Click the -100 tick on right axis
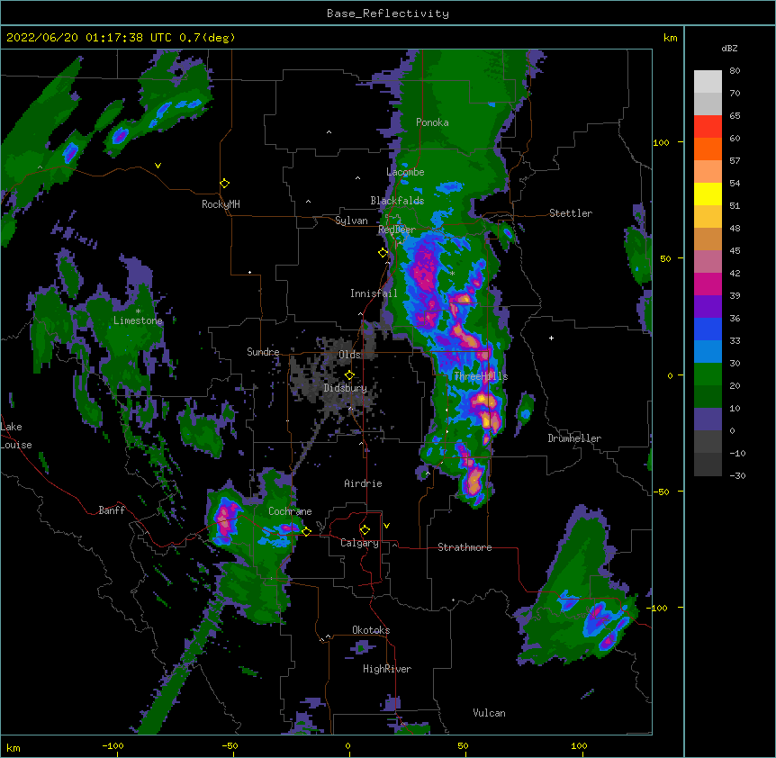The image size is (776, 758). (658, 608)
